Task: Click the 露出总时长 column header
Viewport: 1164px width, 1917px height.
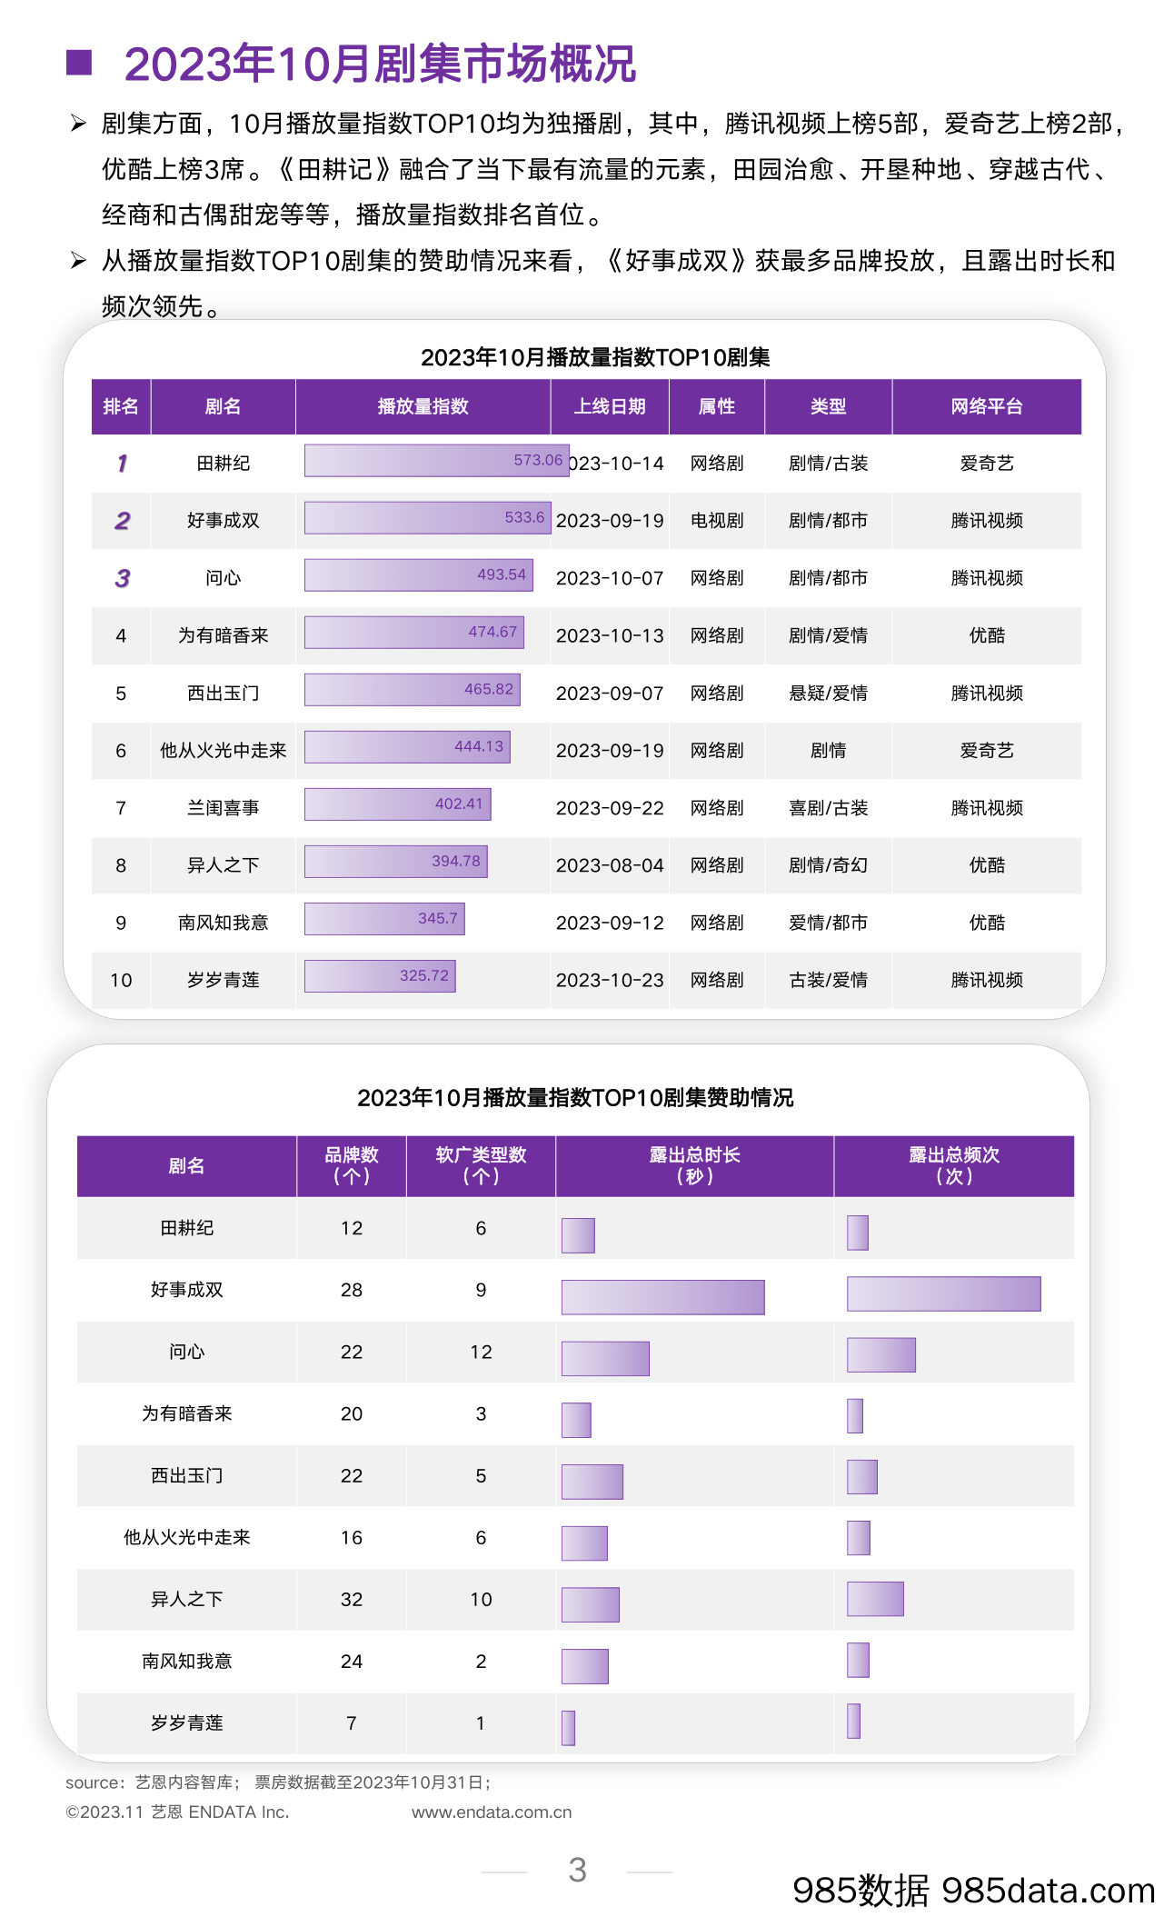Action: [x=695, y=1165]
